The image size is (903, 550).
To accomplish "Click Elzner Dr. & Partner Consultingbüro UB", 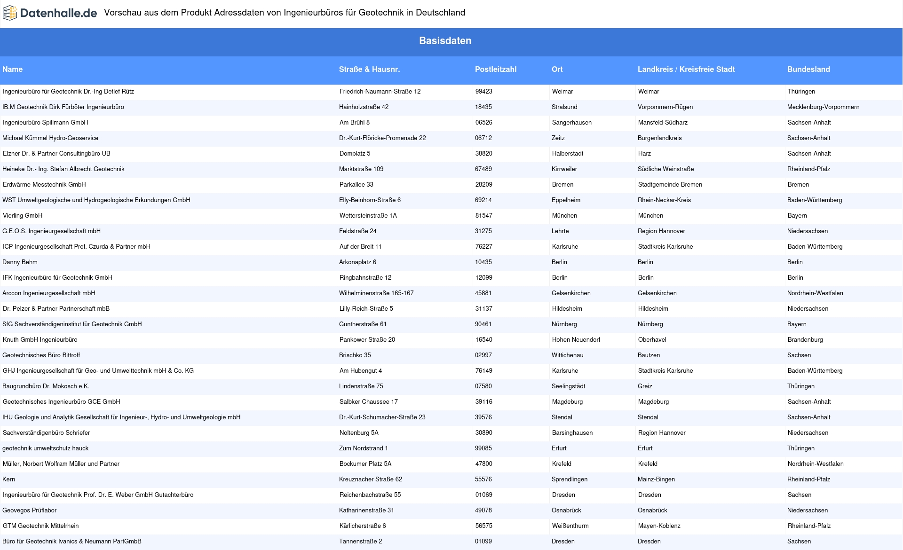I will click(56, 154).
